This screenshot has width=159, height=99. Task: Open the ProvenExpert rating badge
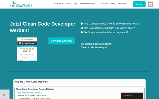(27, 49)
